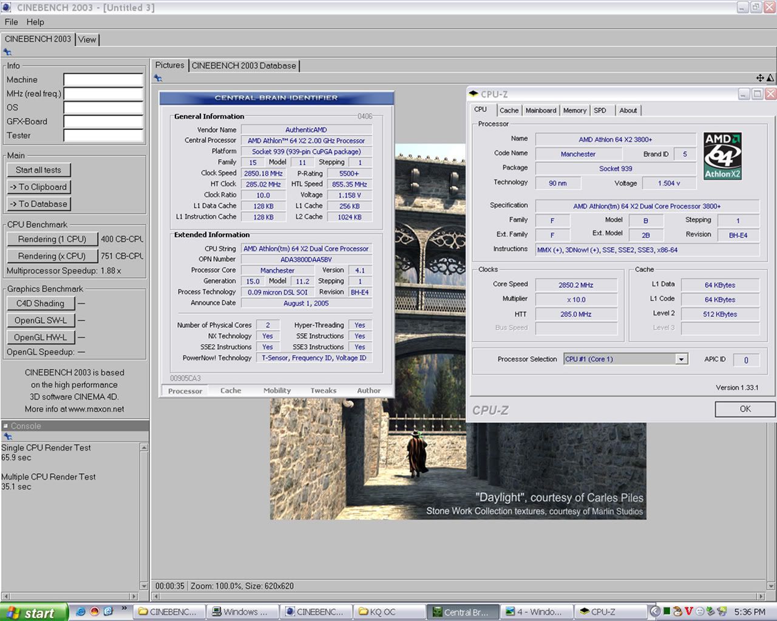The image size is (777, 621).
Task: Open the SPD tab in CPU-Z
Action: 600,110
